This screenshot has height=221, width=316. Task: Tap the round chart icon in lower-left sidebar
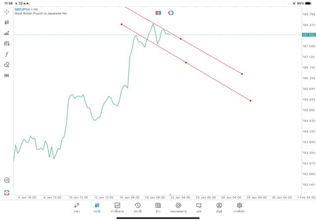7,180
